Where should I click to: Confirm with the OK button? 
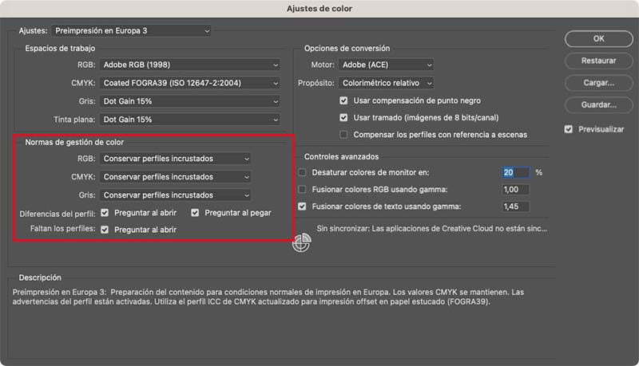tap(598, 38)
